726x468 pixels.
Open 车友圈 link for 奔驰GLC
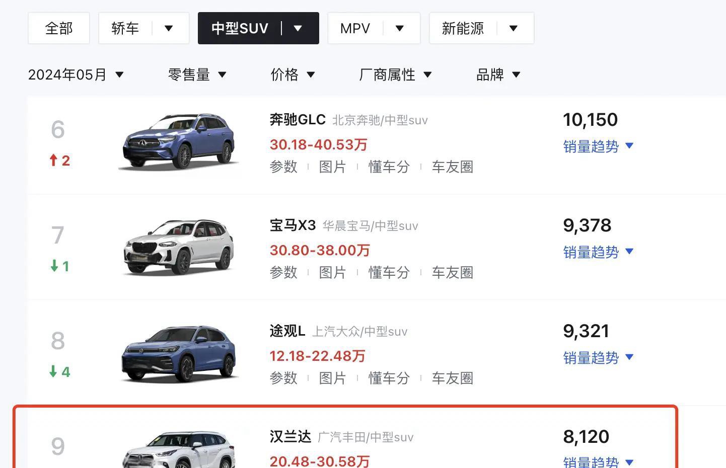pos(452,167)
